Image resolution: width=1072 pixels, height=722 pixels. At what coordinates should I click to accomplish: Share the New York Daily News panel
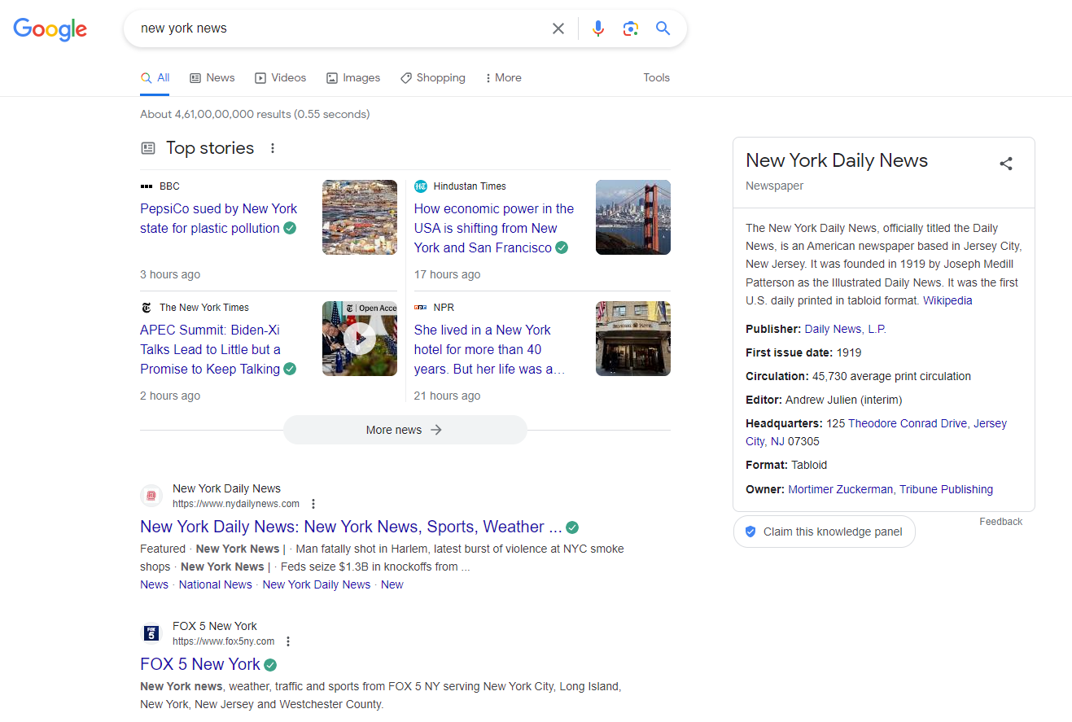[1006, 164]
